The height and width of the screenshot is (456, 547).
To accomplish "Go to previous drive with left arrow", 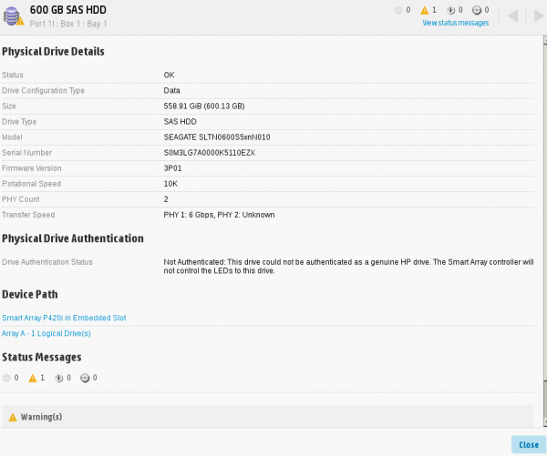I will tap(512, 16).
